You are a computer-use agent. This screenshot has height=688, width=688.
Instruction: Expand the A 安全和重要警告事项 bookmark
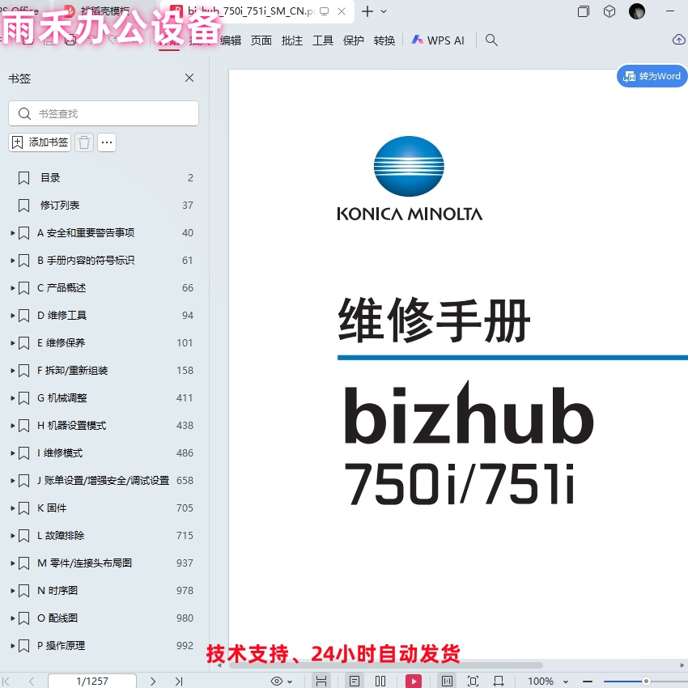click(x=13, y=233)
